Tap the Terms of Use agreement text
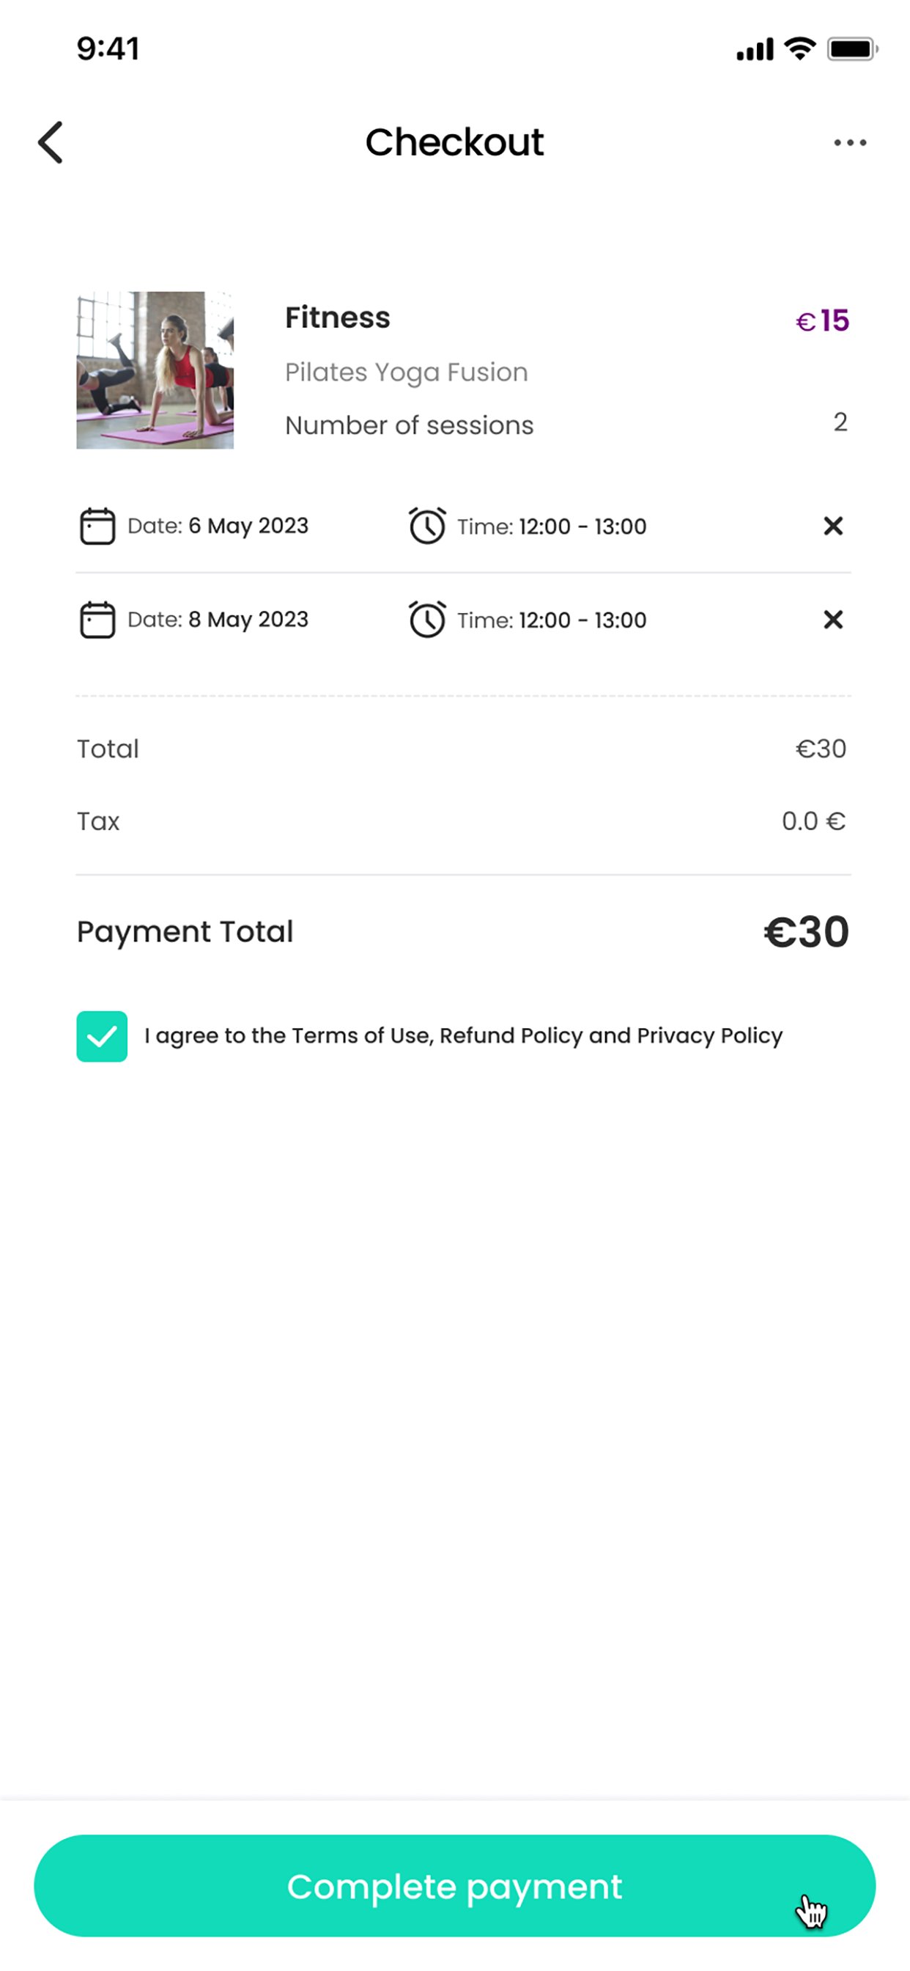Screen dimensions: 910x1971 pyautogui.click(x=462, y=1036)
